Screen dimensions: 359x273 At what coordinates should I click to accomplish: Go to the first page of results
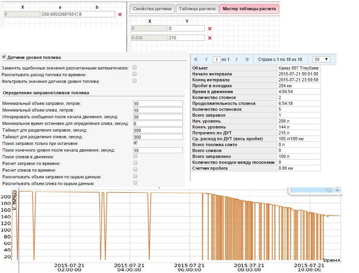click(x=195, y=59)
